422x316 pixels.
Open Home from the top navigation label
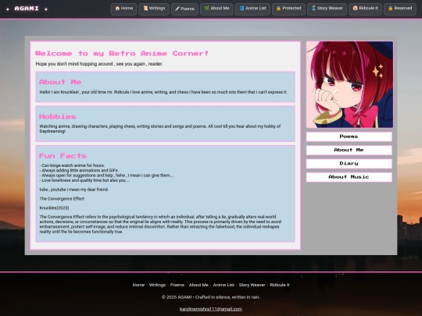(x=127, y=9)
